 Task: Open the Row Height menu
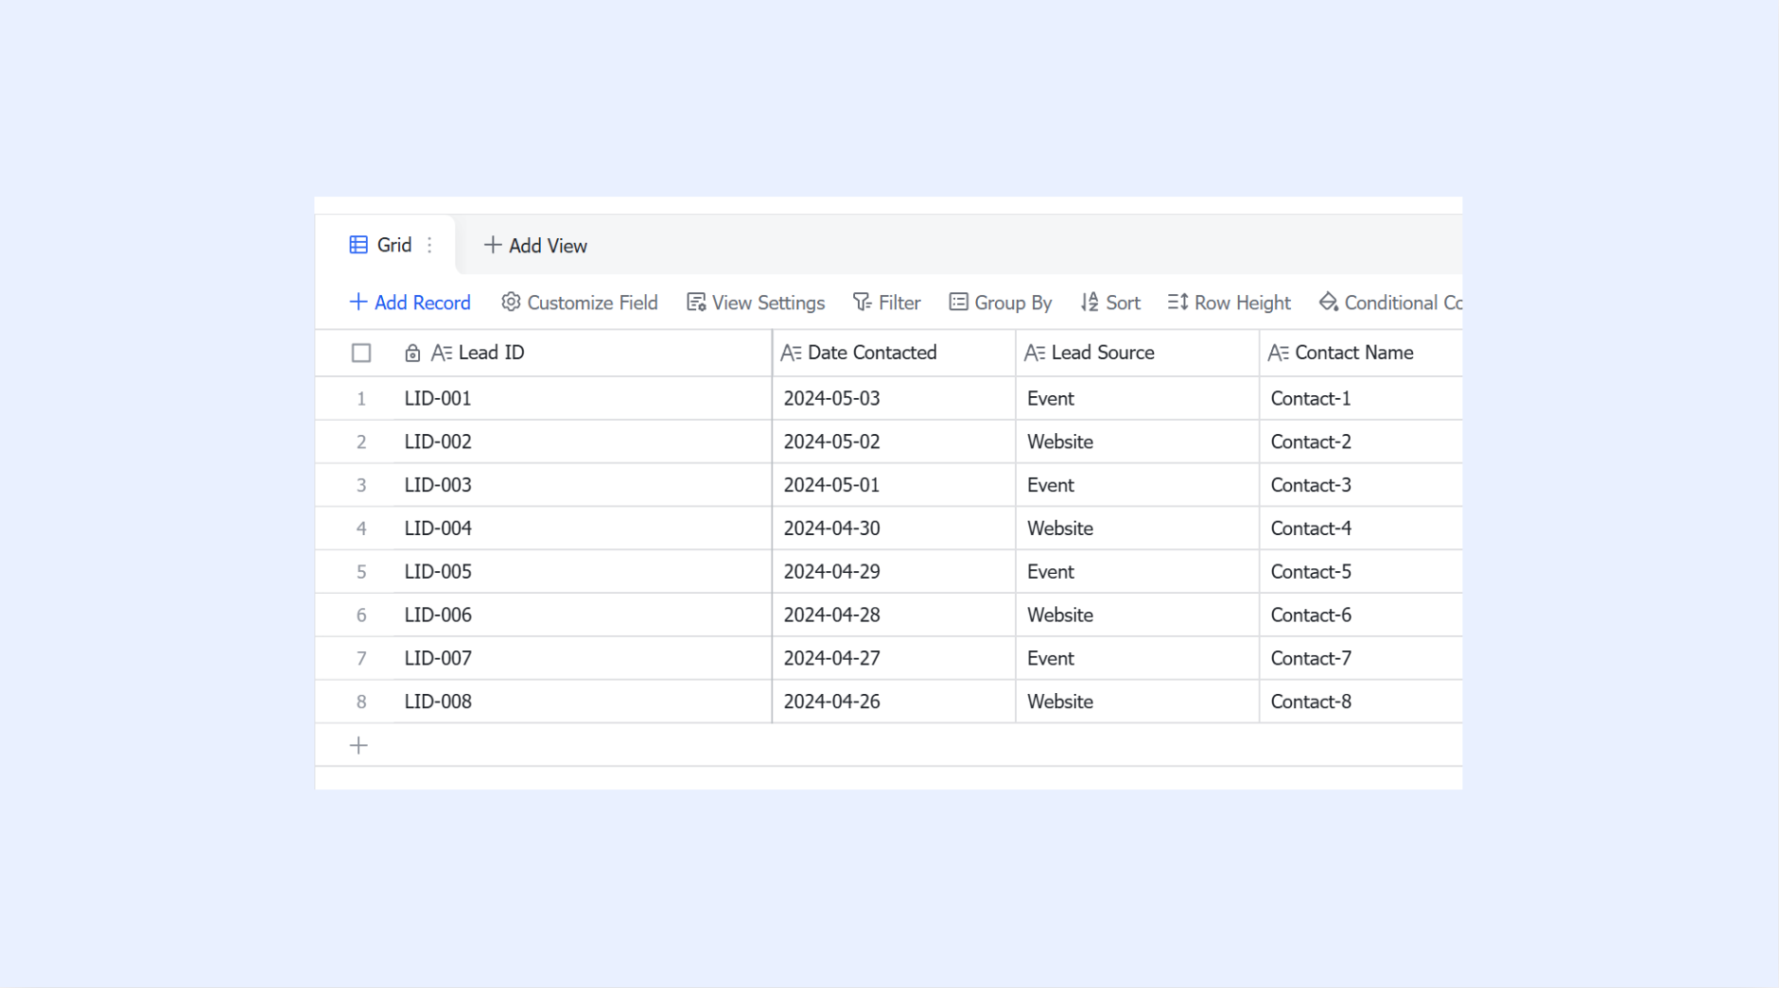point(1229,303)
